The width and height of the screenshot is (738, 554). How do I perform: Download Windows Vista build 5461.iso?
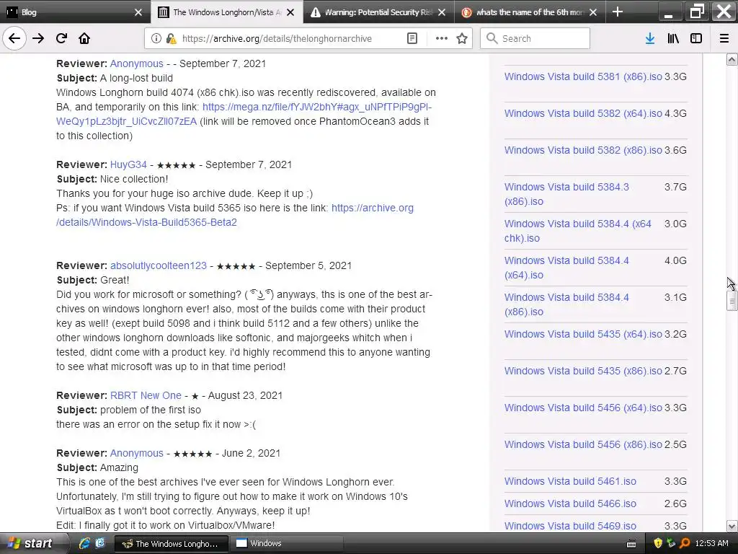[x=571, y=481]
